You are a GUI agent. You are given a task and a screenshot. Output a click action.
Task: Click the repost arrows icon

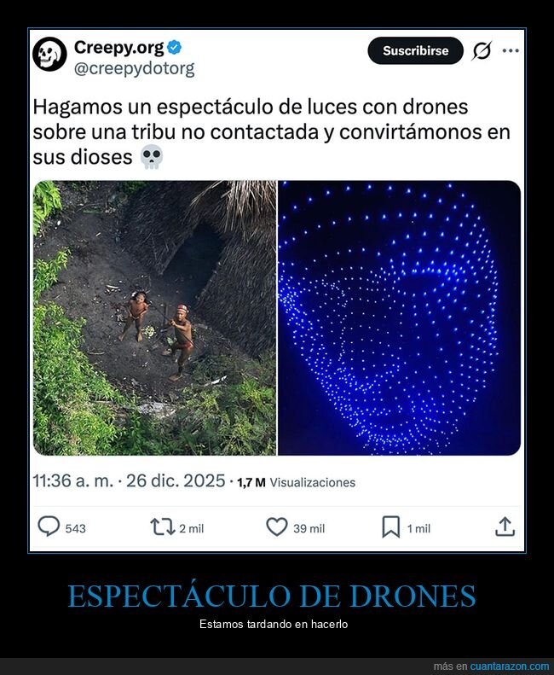click(163, 527)
